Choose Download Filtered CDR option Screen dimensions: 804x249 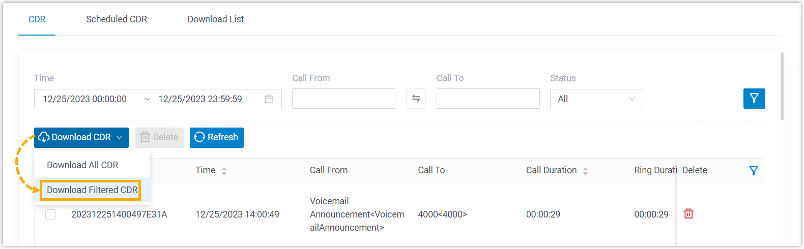pos(92,190)
